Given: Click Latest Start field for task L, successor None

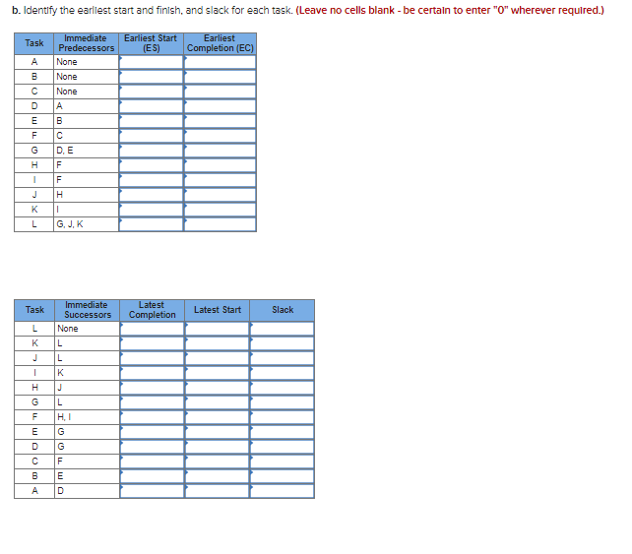Looking at the screenshot, I should click(x=218, y=329).
